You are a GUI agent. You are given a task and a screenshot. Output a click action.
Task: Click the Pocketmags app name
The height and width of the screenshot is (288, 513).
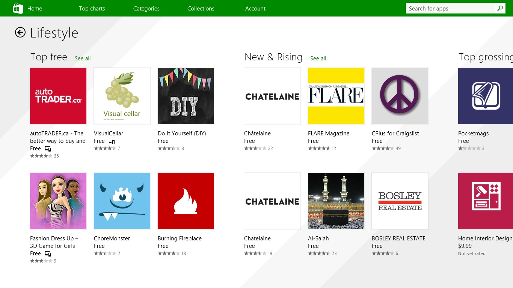coord(474,133)
